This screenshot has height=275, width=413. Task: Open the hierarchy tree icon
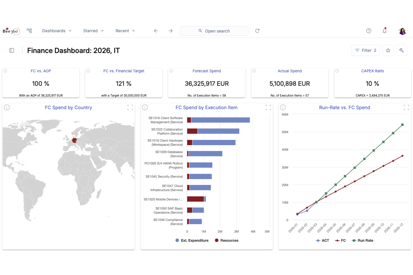(29, 31)
